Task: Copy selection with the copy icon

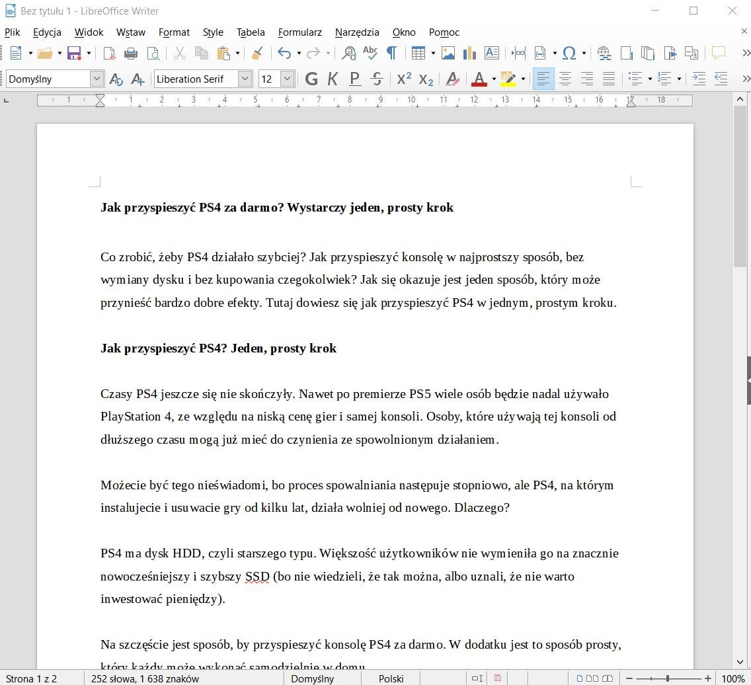Action: click(202, 53)
